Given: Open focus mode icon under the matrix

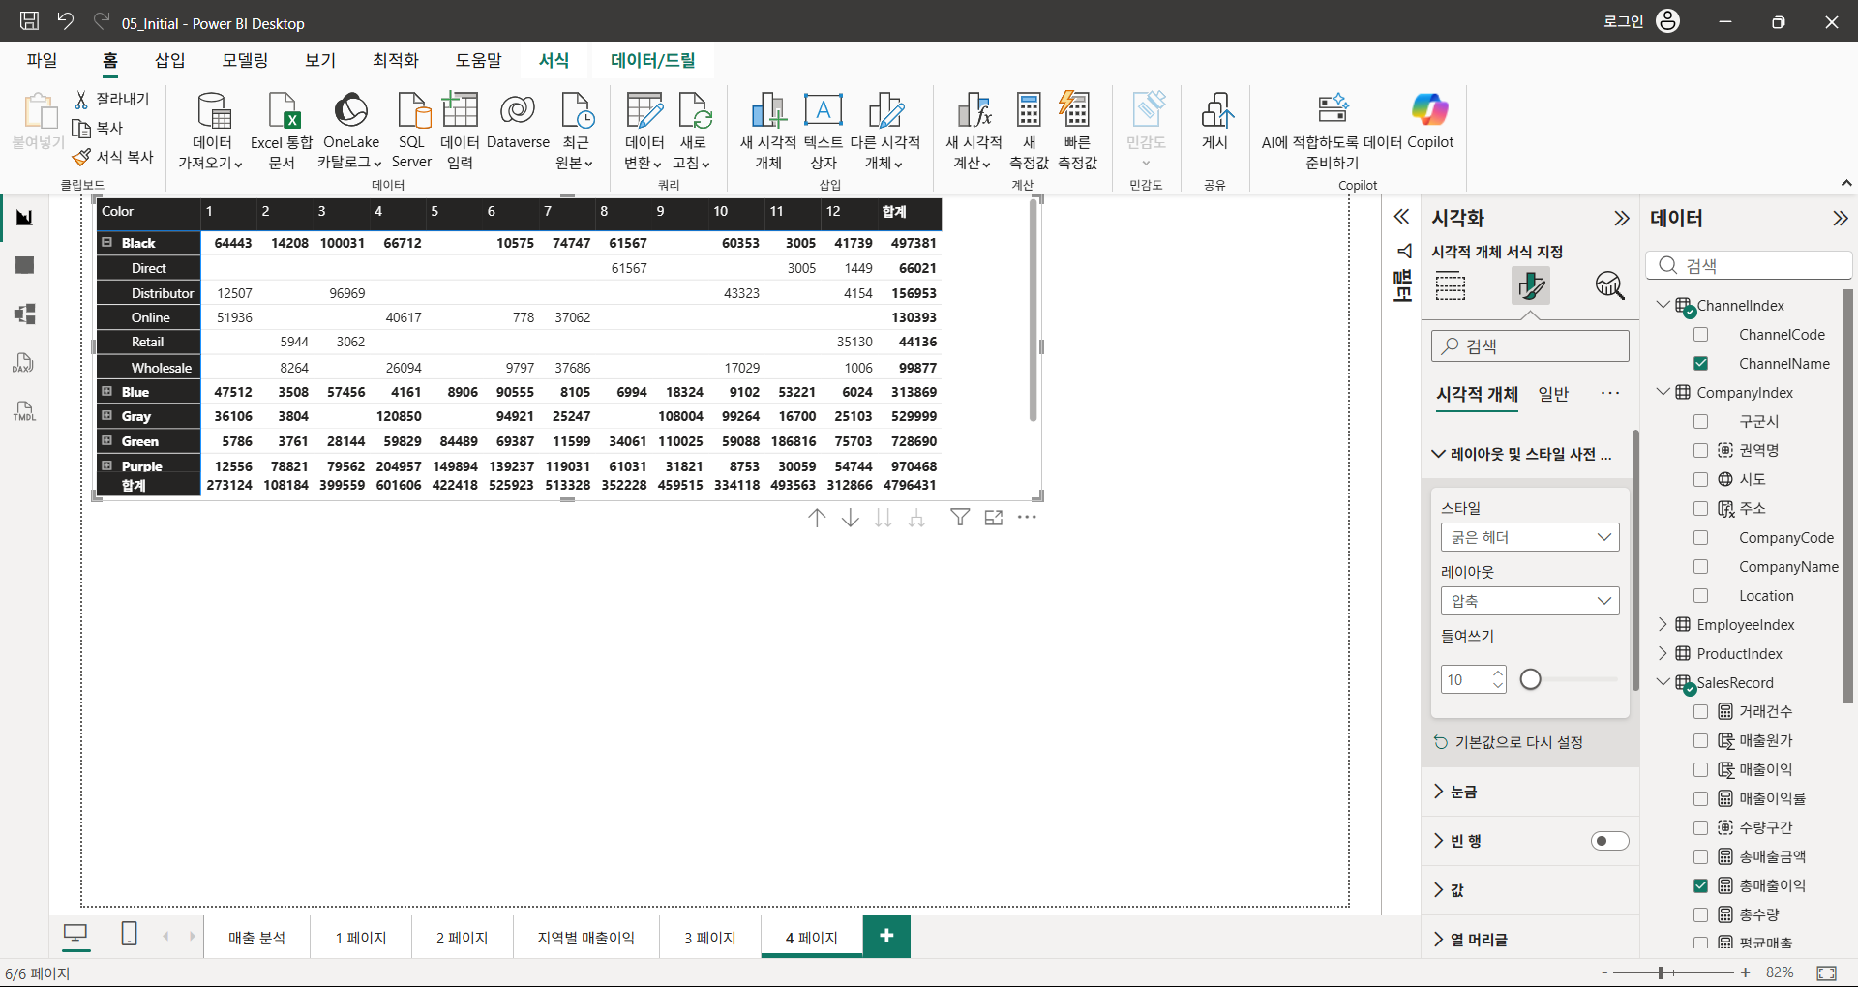Looking at the screenshot, I should (x=994, y=518).
